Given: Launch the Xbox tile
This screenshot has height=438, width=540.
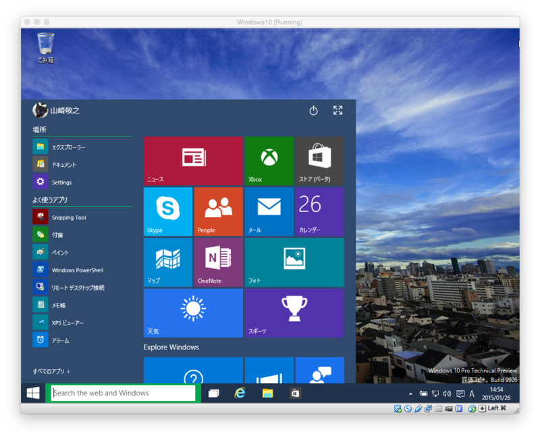Looking at the screenshot, I should (269, 161).
